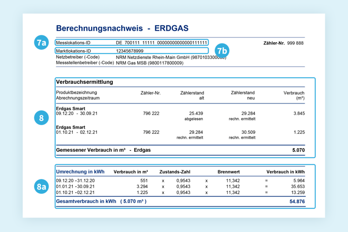
Task: Select the "Zählerstand alt" column header
Action: click(x=192, y=95)
